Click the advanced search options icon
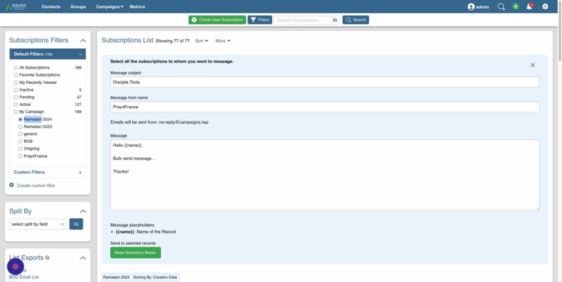 pos(335,20)
